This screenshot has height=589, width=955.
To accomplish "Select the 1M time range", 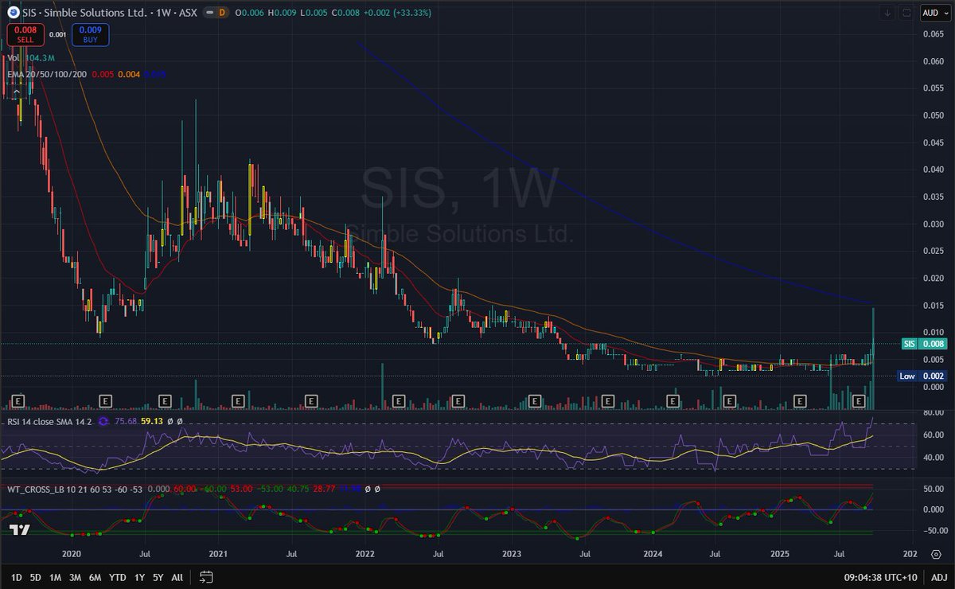I will (56, 577).
